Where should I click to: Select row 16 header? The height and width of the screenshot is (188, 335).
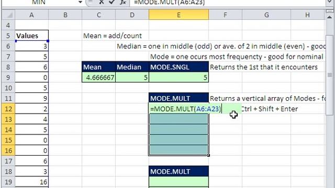(8, 150)
